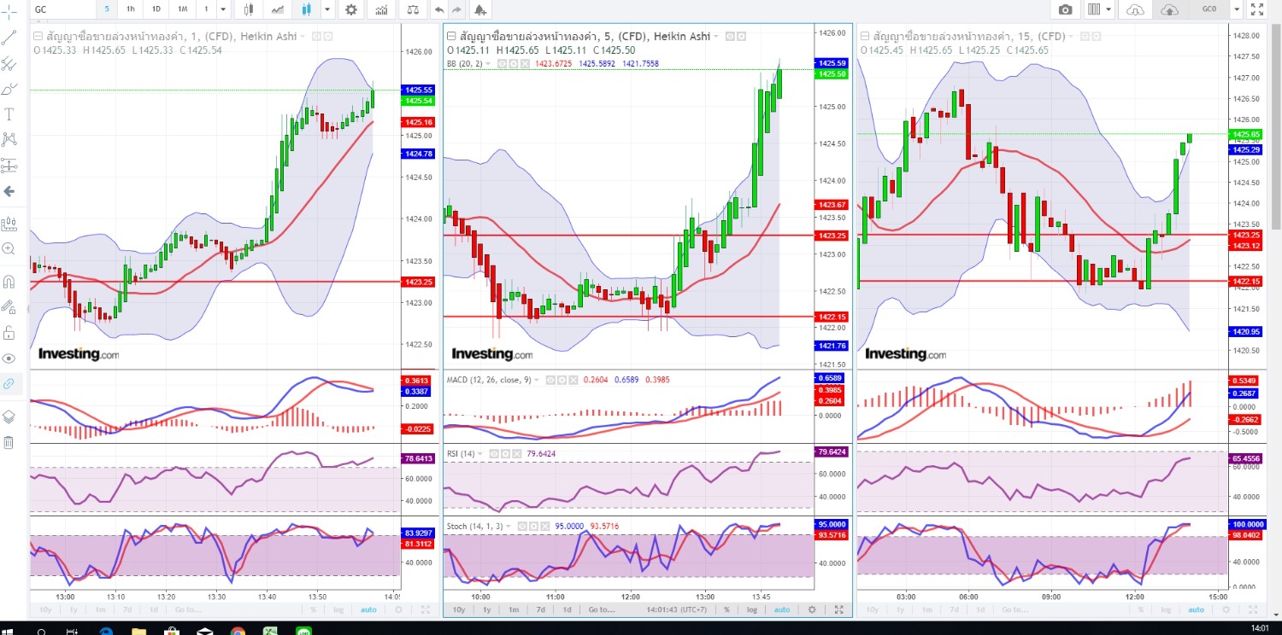Set 5-minute chart range to 10y
Viewport: 1282px width, 635px height.
[459, 609]
